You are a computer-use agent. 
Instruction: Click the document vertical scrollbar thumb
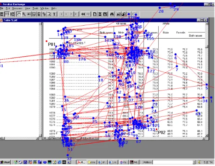207,46
